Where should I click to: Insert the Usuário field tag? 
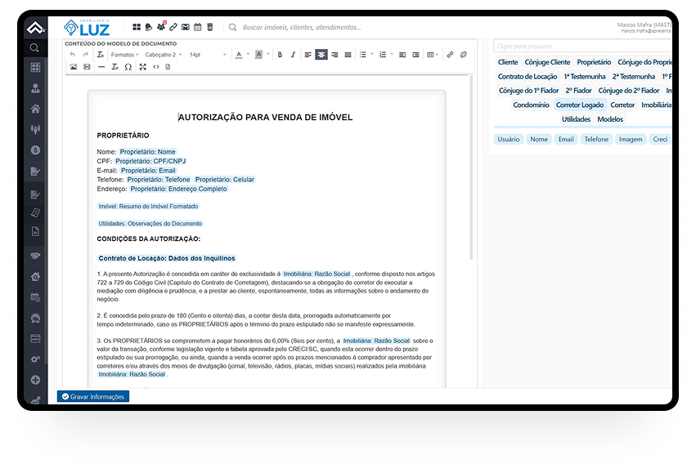pyautogui.click(x=509, y=139)
